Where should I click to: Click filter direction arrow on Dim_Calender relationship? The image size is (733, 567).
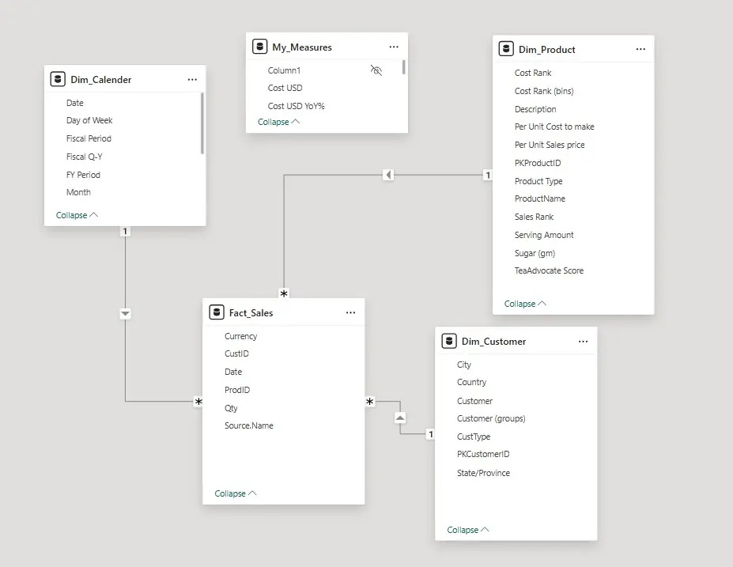[125, 314]
